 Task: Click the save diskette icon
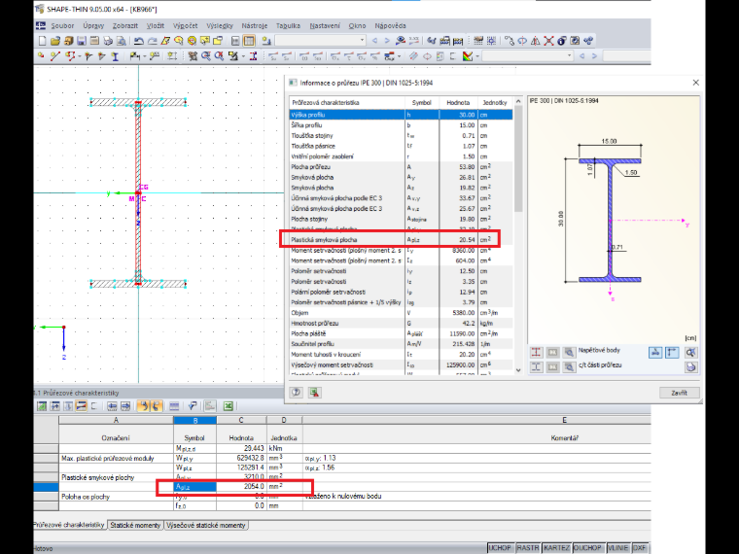coord(81,41)
